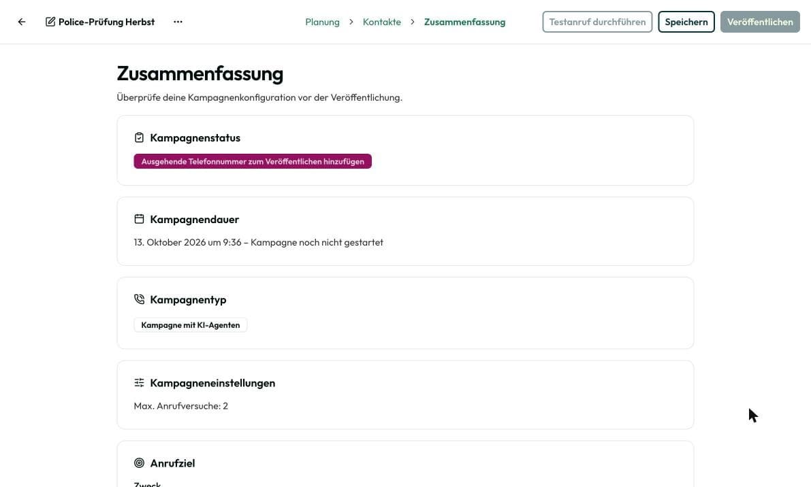
Task: Save the campaign with Speichern
Action: click(686, 22)
